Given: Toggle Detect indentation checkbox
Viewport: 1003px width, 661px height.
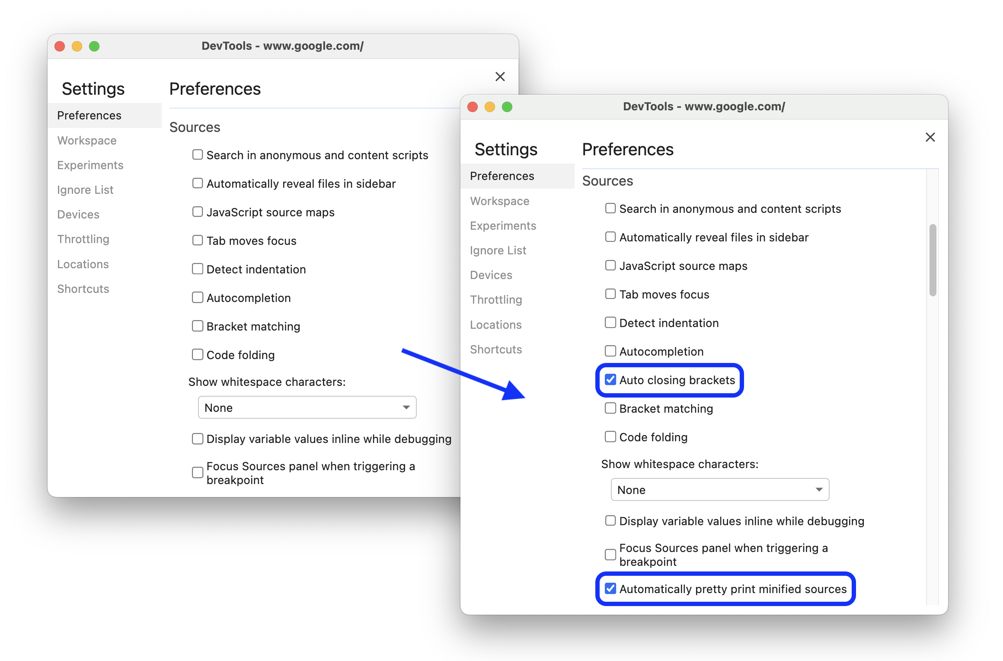Looking at the screenshot, I should (x=610, y=323).
